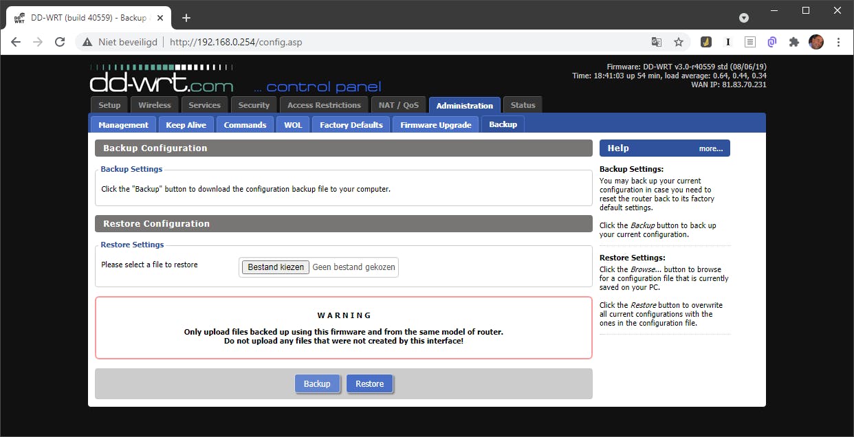
Task: Open the Chrome three-dot menu
Action: [x=839, y=42]
